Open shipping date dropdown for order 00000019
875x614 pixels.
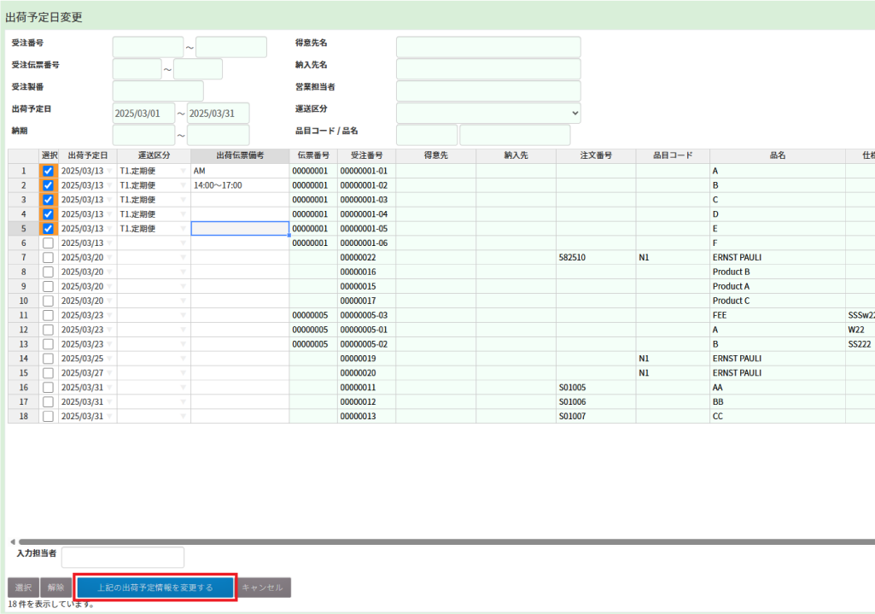pyautogui.click(x=109, y=359)
